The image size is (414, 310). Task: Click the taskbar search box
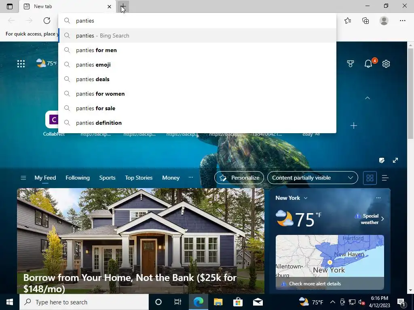84,302
